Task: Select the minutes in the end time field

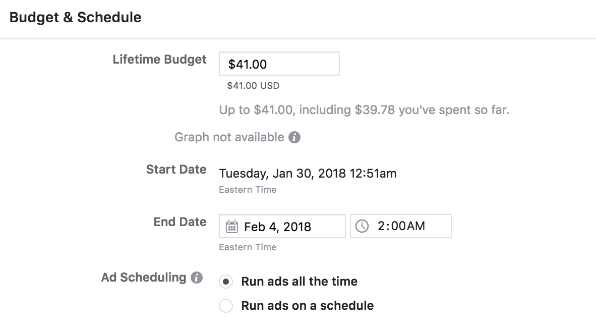Action: pos(395,226)
